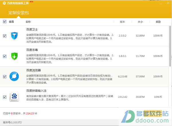
Task: Click version 6.2.0.48 of 百度浏览器
Action: pyautogui.click(x=123, y=76)
